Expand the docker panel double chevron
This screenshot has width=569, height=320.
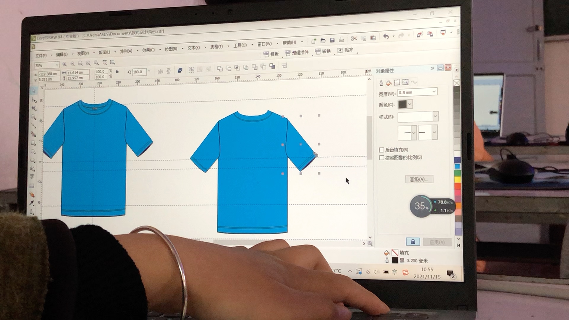click(x=432, y=68)
